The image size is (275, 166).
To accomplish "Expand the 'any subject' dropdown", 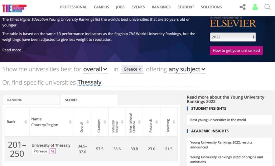I will [187, 69].
